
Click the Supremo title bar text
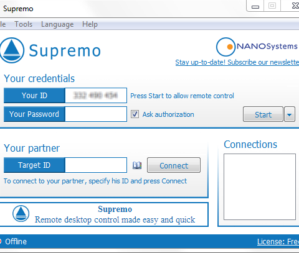(x=18, y=9)
